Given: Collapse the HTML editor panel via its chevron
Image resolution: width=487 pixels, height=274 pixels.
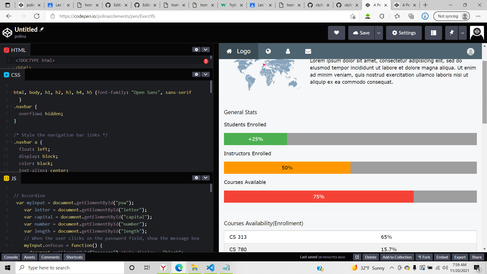Looking at the screenshot, I should coord(205,49).
